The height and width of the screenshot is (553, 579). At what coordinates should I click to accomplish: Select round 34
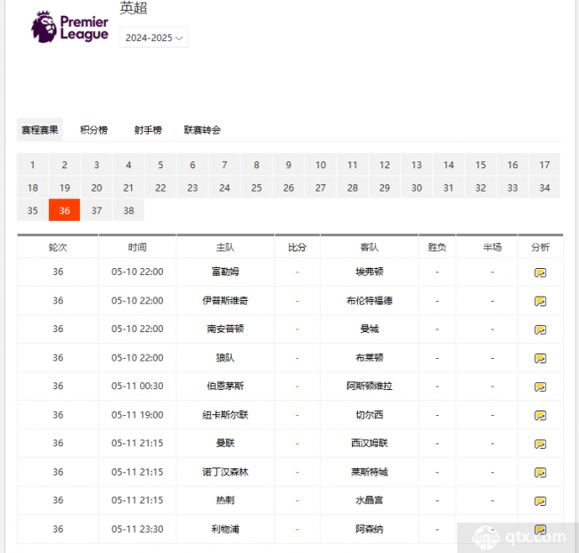(x=544, y=188)
